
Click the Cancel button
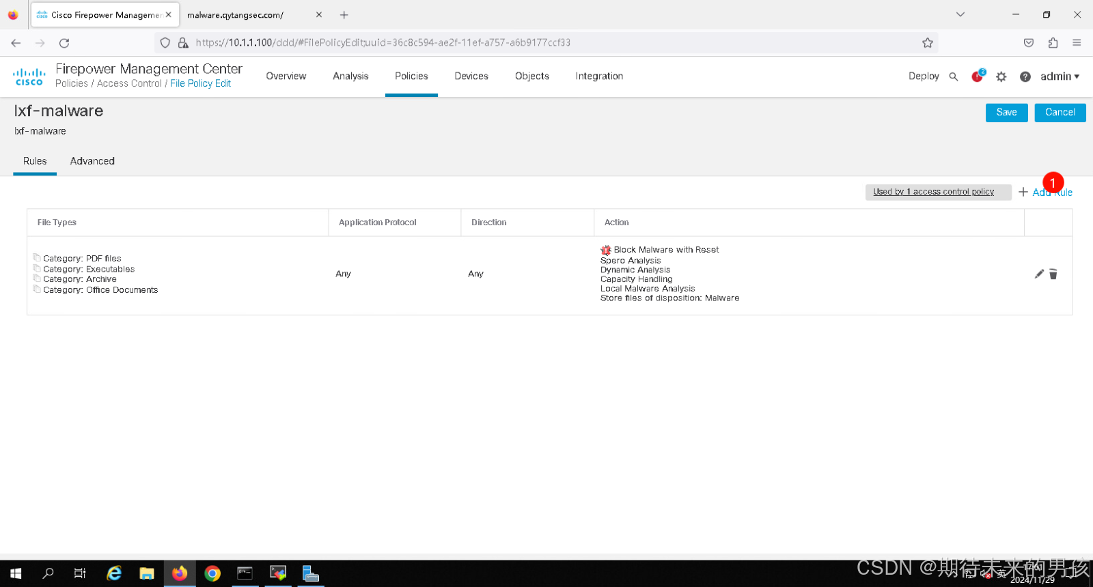pyautogui.click(x=1060, y=113)
